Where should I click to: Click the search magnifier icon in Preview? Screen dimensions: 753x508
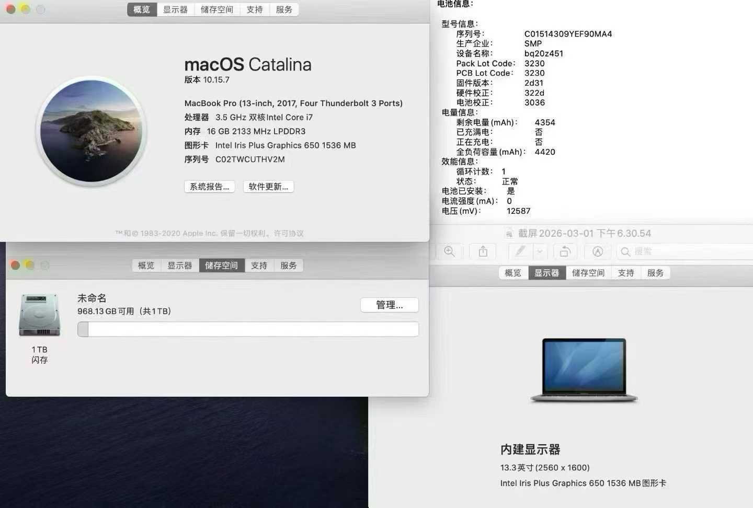(x=625, y=252)
